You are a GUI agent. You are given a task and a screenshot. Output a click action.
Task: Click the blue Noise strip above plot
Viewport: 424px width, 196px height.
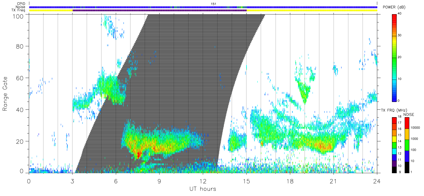(203, 7)
